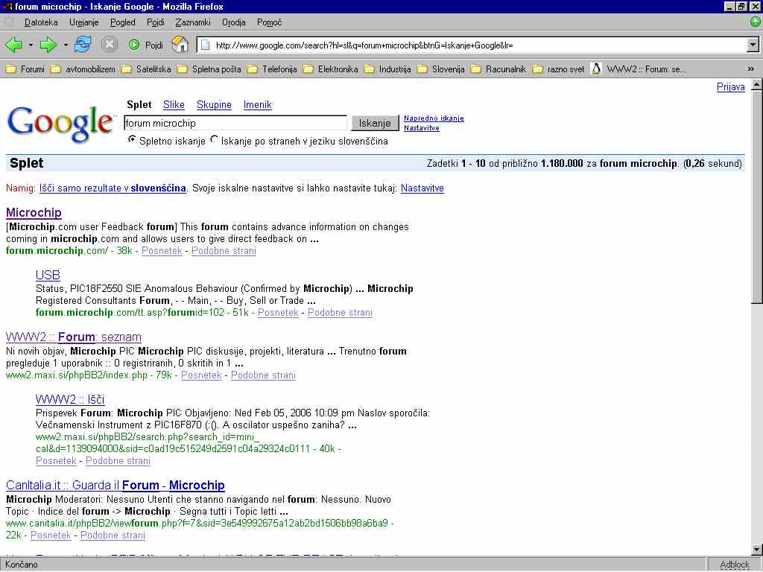Open the Pomoč menu
Screen dimensions: 763x572
269,22
